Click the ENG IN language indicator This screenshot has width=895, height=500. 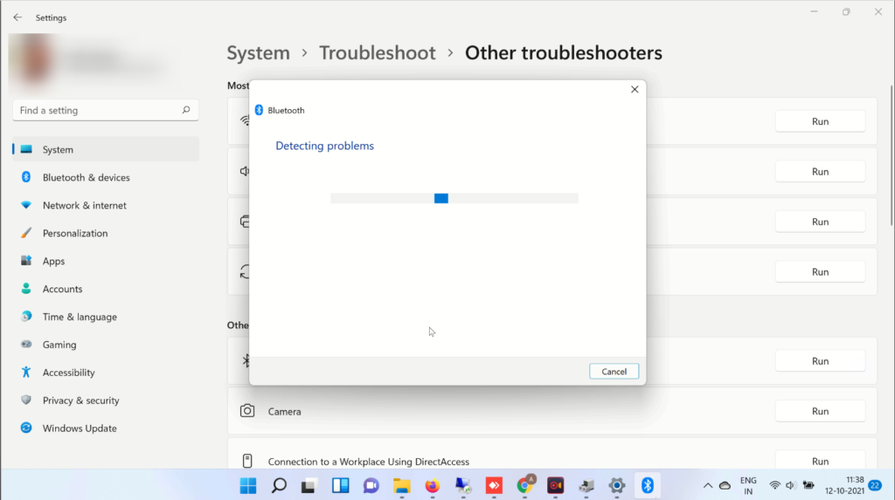tap(748, 486)
